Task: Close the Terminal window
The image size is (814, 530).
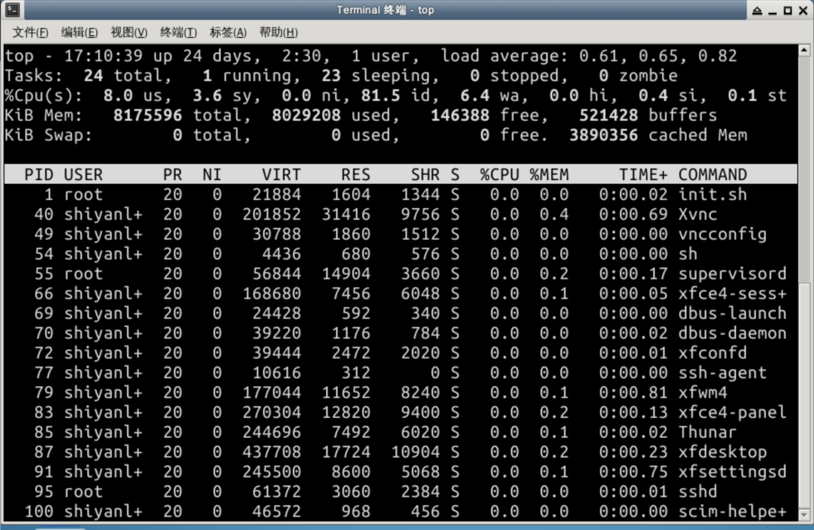Action: [x=803, y=11]
